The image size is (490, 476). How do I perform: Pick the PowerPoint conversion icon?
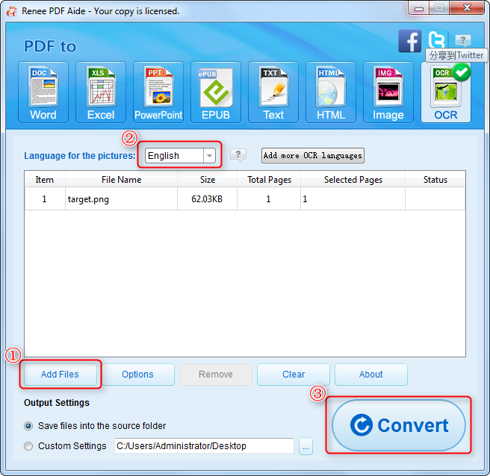click(x=158, y=92)
